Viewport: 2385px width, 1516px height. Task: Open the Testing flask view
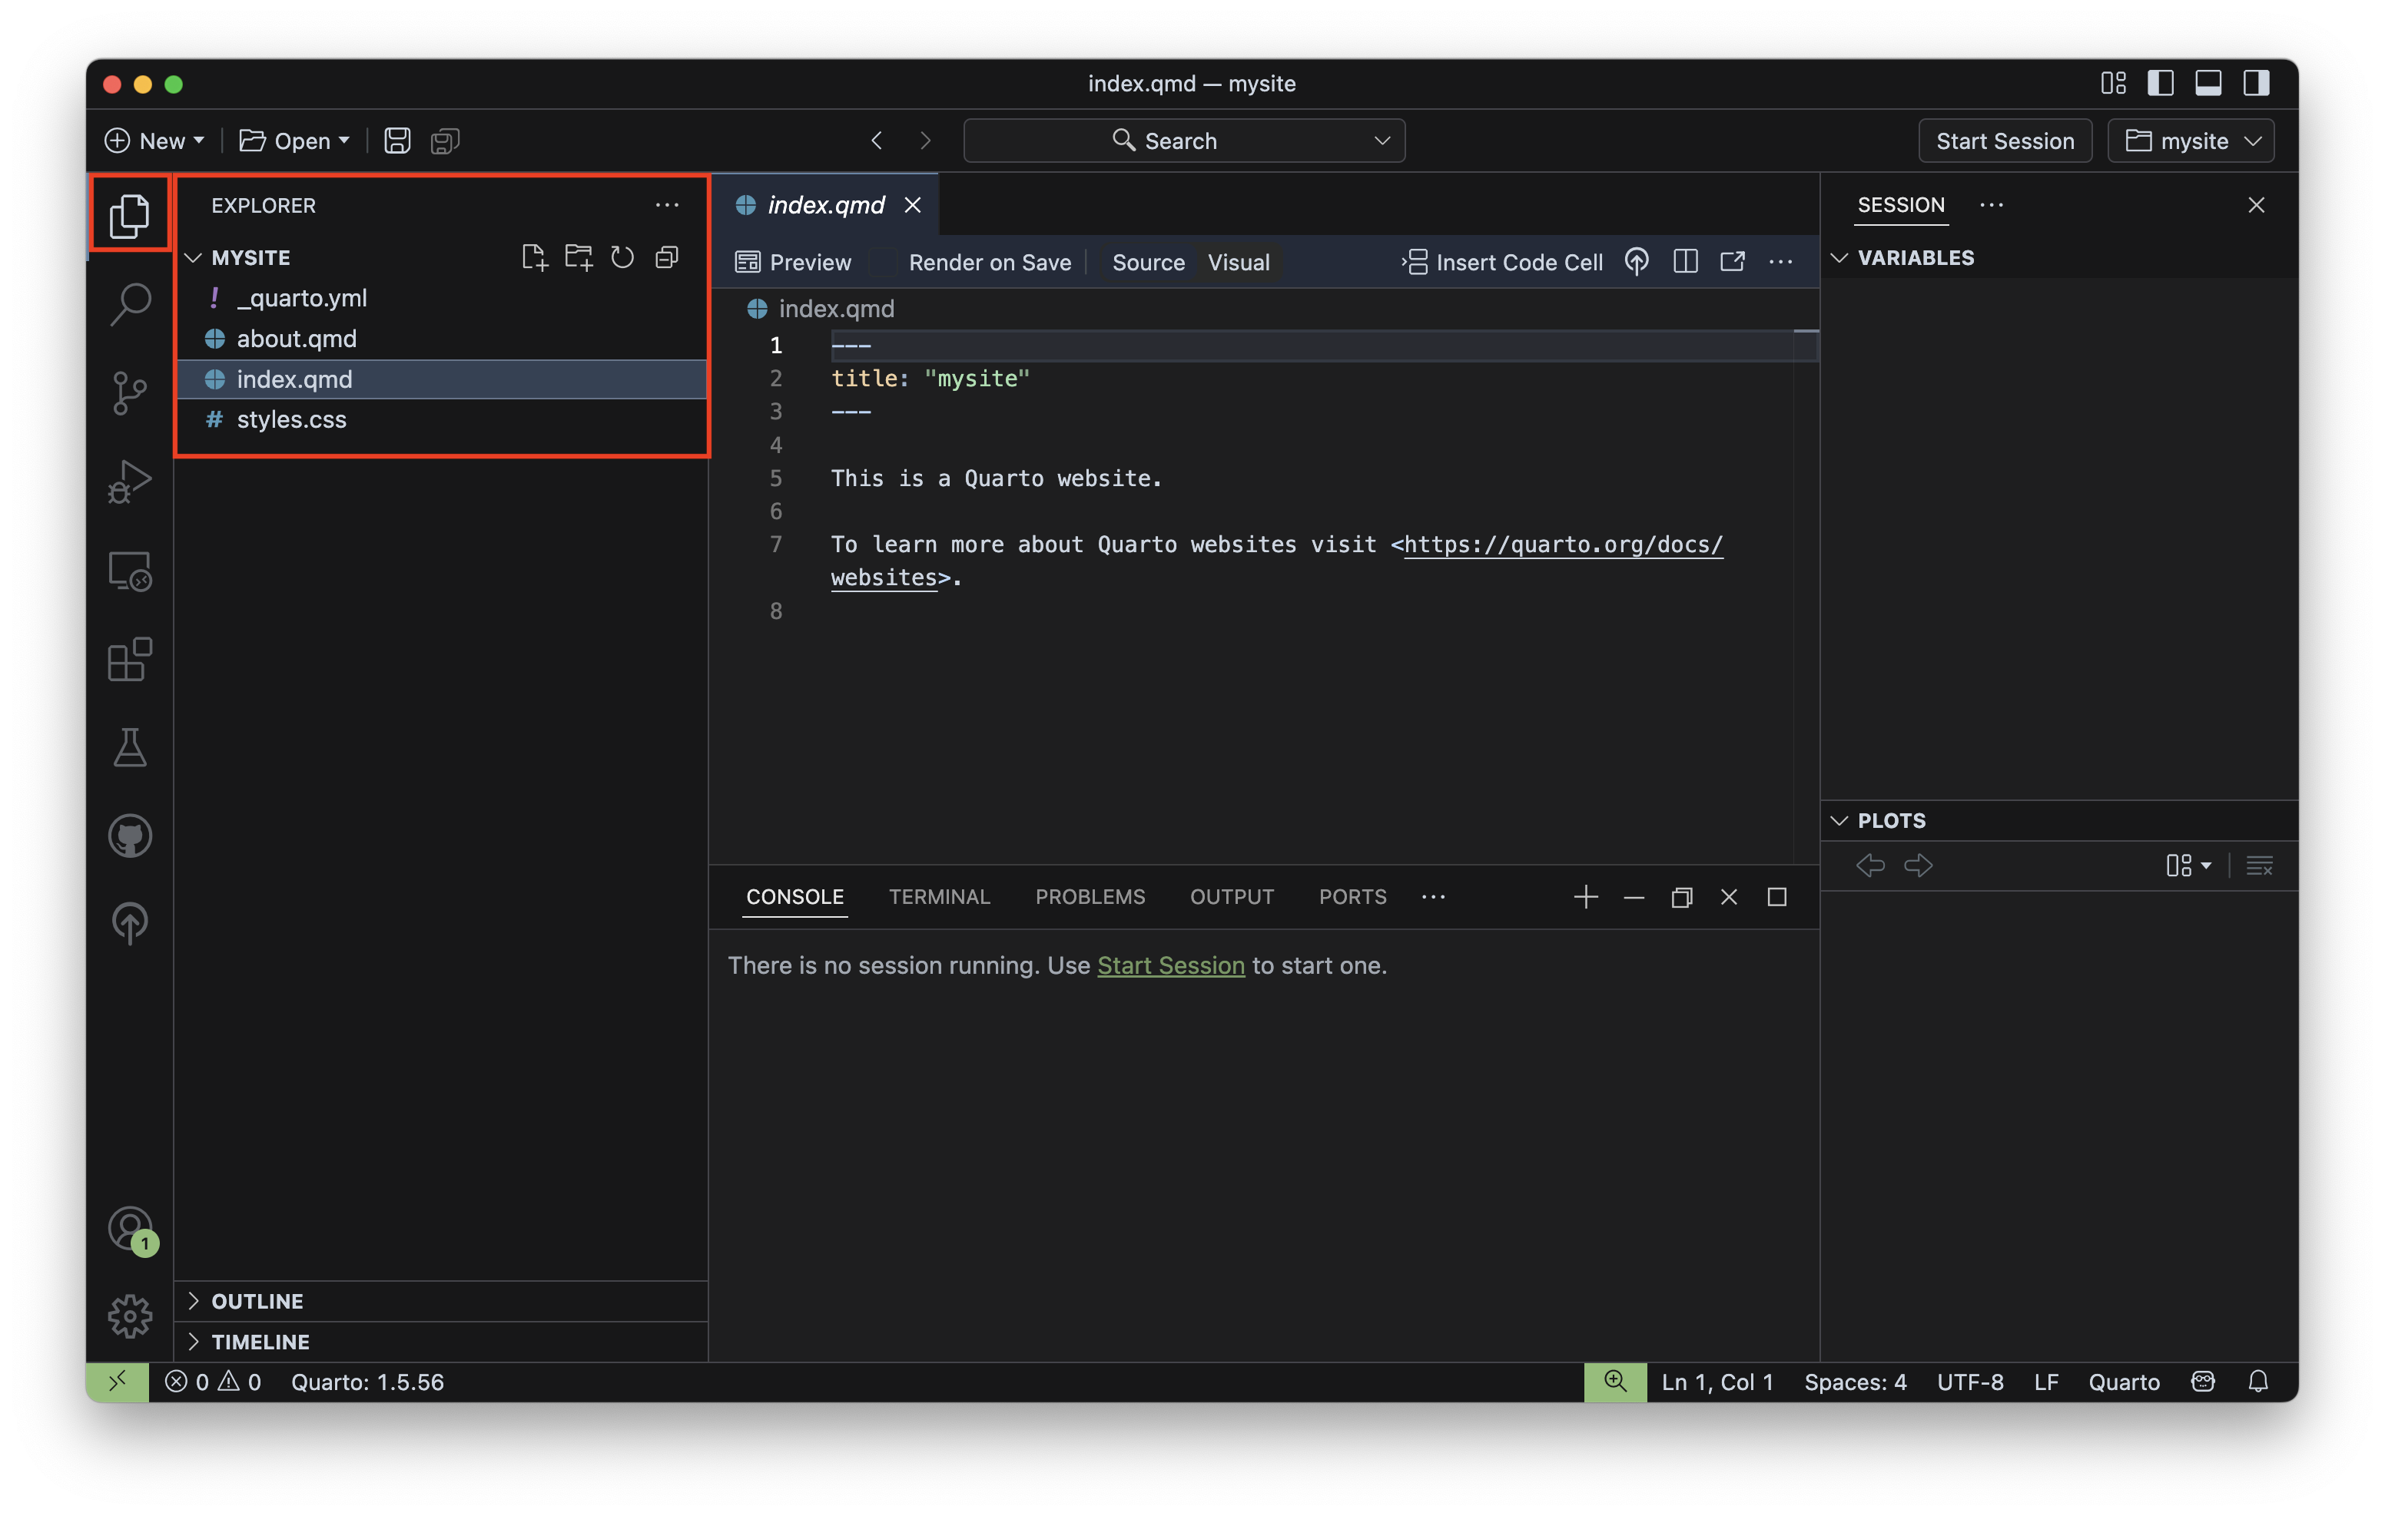pos(130,747)
